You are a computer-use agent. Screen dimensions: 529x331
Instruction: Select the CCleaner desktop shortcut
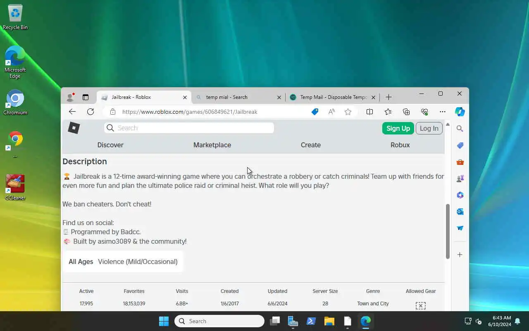click(15, 187)
